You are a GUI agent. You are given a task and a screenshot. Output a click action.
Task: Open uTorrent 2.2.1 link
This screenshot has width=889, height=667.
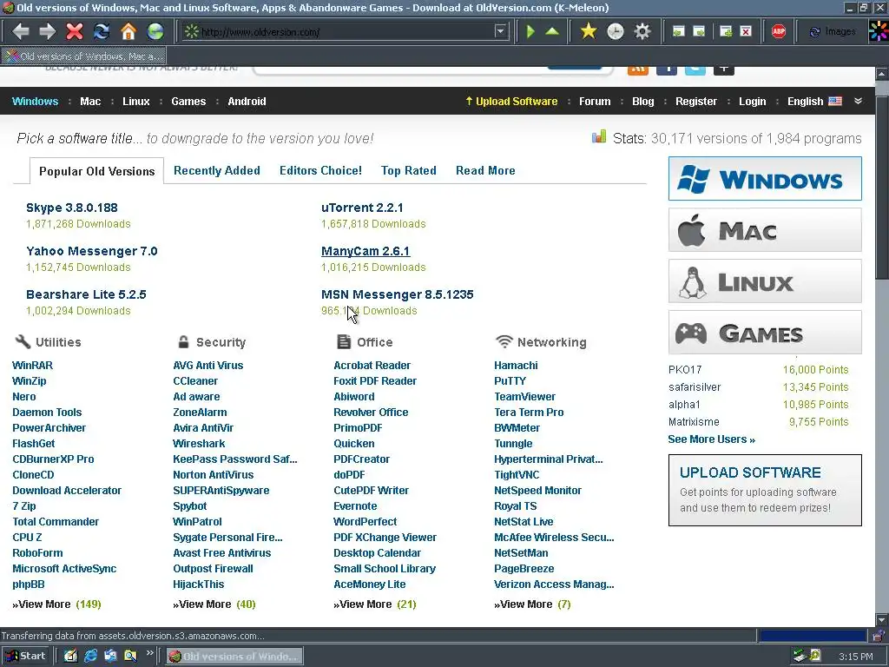coord(362,208)
